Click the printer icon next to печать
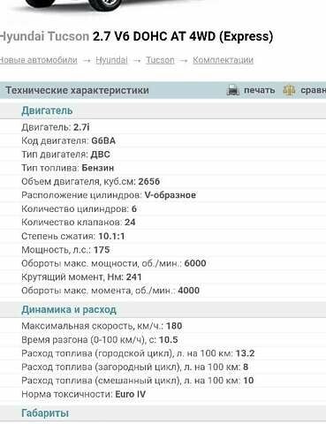 coord(232,90)
